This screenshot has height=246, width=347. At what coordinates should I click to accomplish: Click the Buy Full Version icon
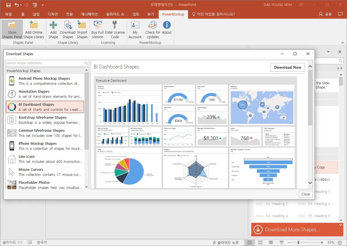tap(97, 25)
